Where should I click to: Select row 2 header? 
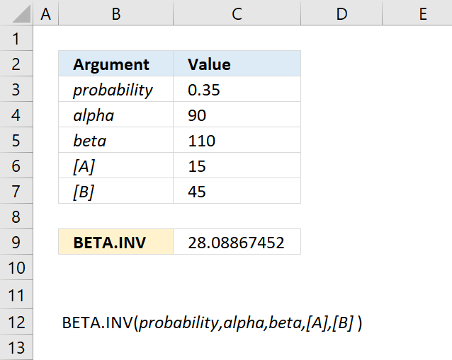coord(16,64)
